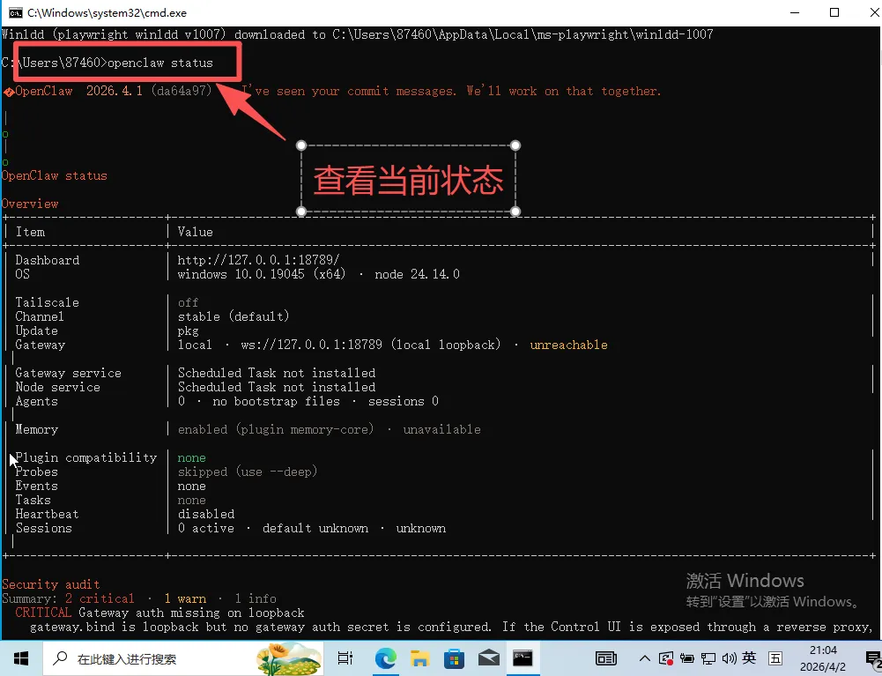The image size is (882, 676).
Task: Open the network tray icon
Action: [x=708, y=658]
